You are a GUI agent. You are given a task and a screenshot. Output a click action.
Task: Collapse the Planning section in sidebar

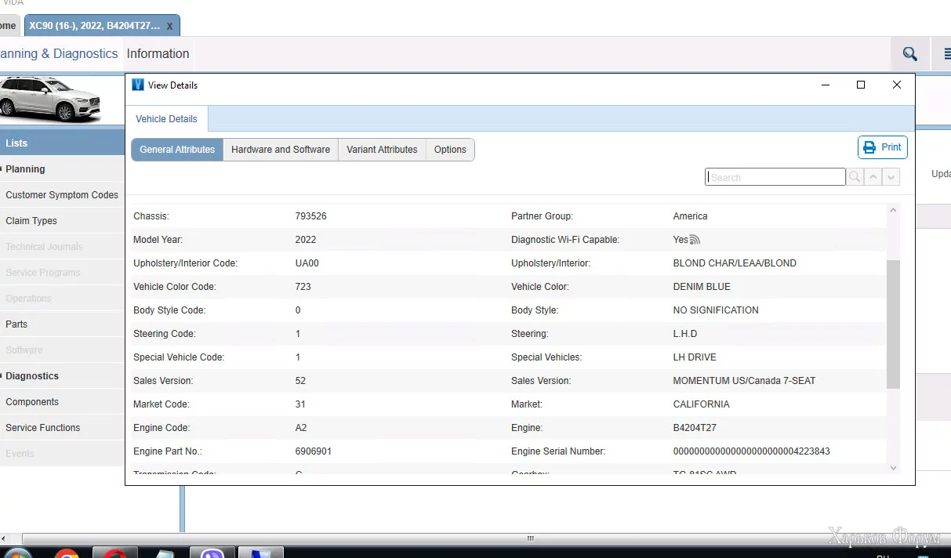click(25, 169)
